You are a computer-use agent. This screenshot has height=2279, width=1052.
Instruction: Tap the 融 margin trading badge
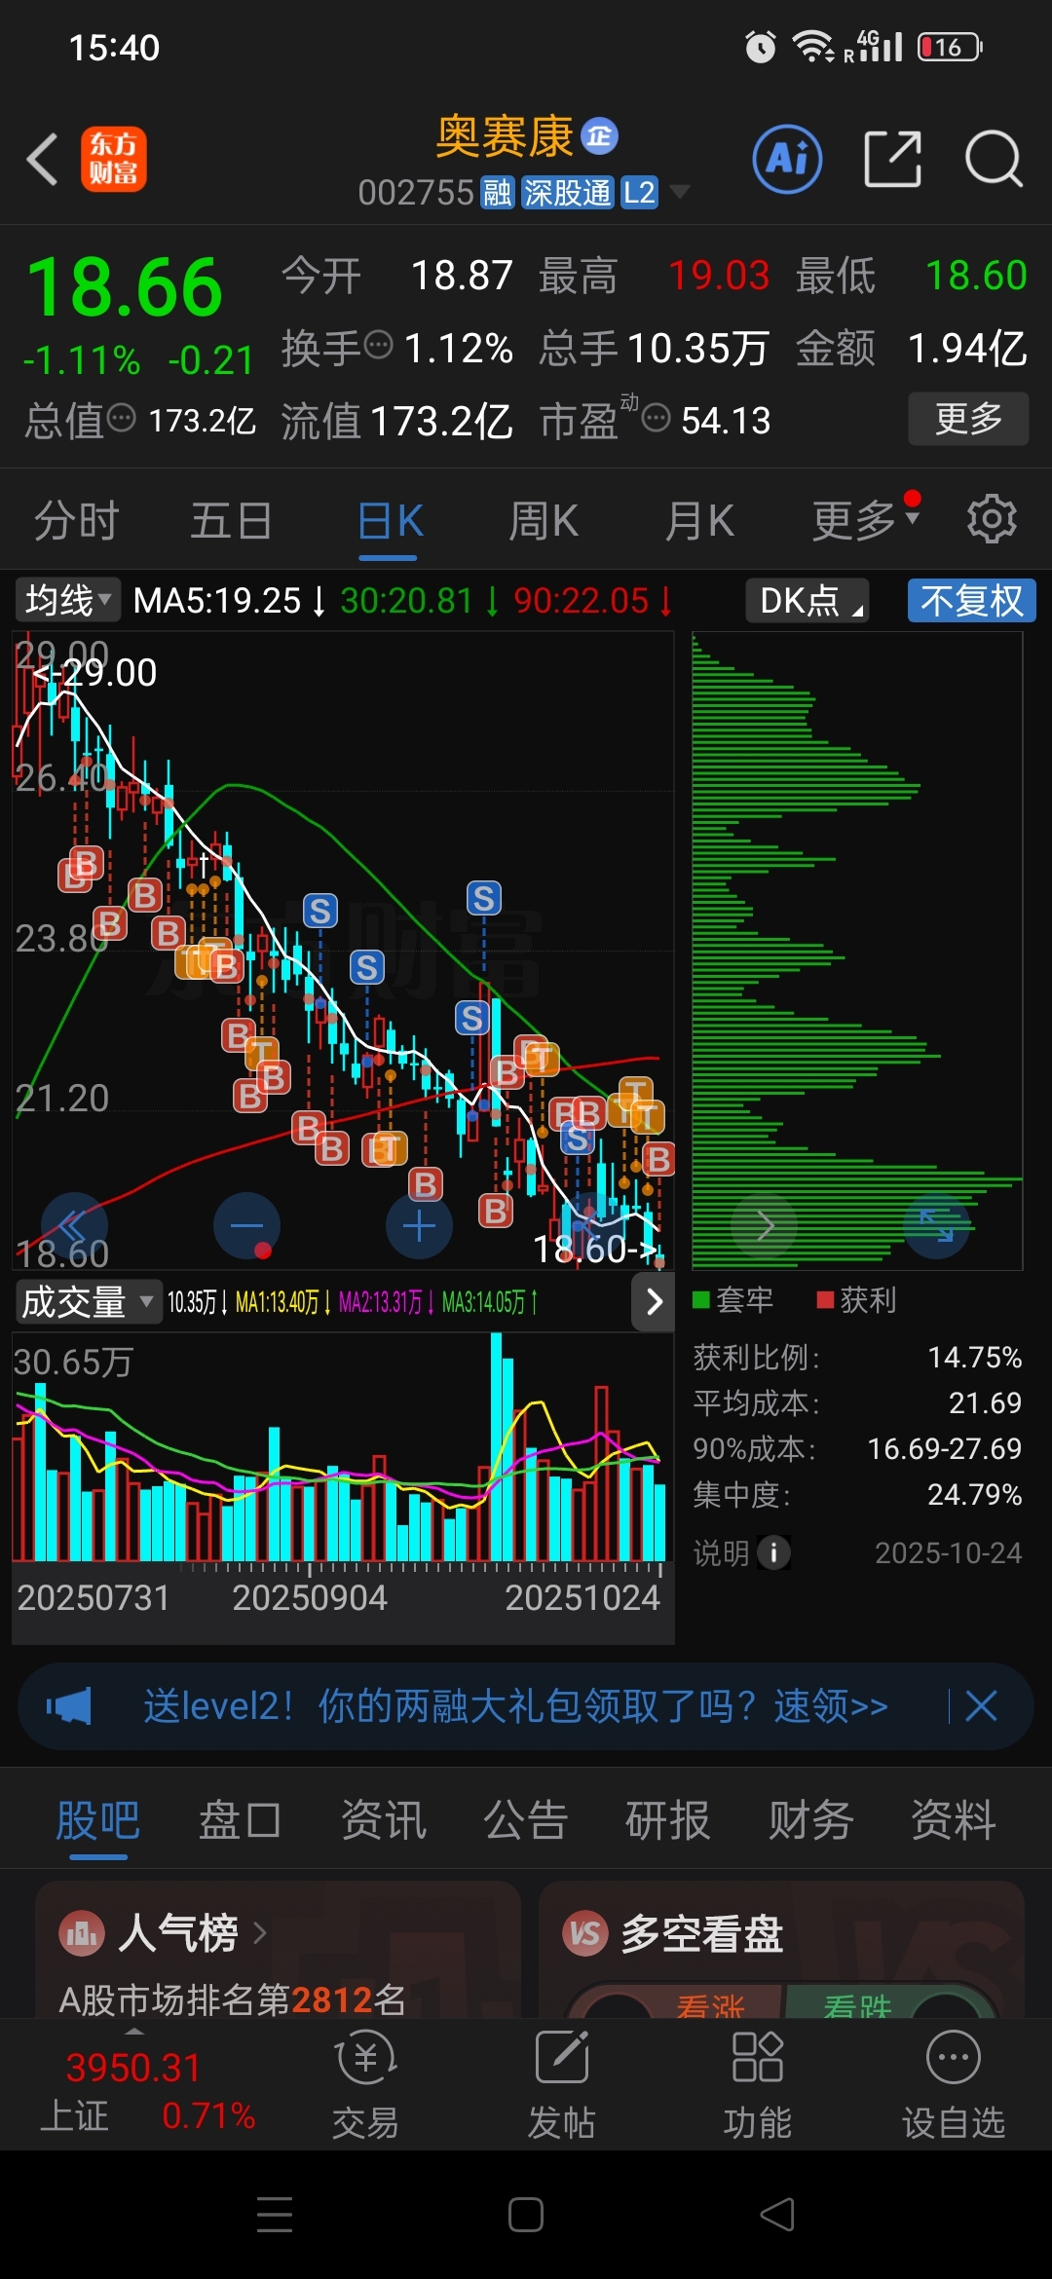pyautogui.click(x=497, y=193)
